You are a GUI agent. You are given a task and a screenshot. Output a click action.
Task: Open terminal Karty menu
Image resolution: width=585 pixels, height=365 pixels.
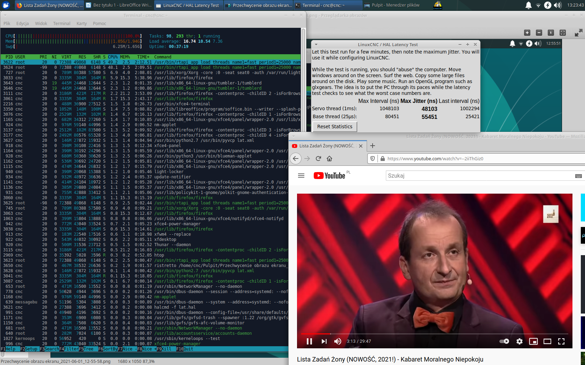(81, 23)
